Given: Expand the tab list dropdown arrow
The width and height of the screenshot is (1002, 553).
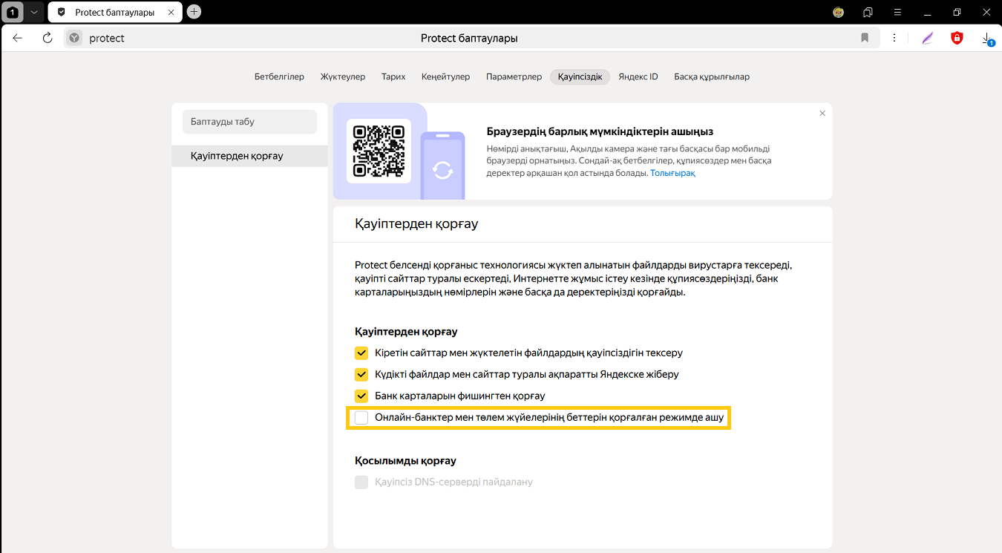Looking at the screenshot, I should pyautogui.click(x=33, y=12).
